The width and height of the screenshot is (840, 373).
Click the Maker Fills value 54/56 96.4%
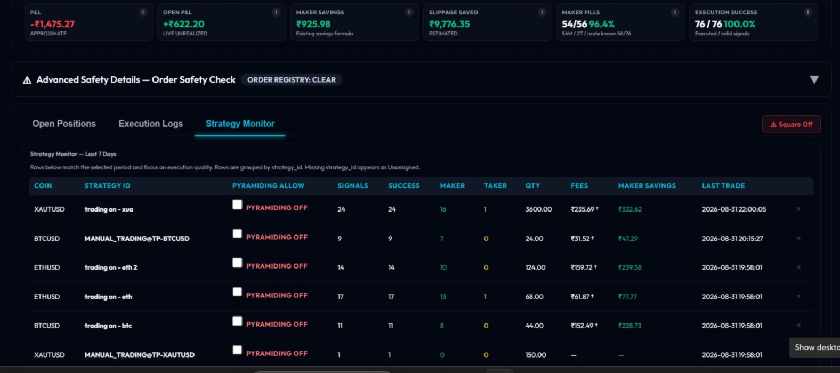pos(588,24)
